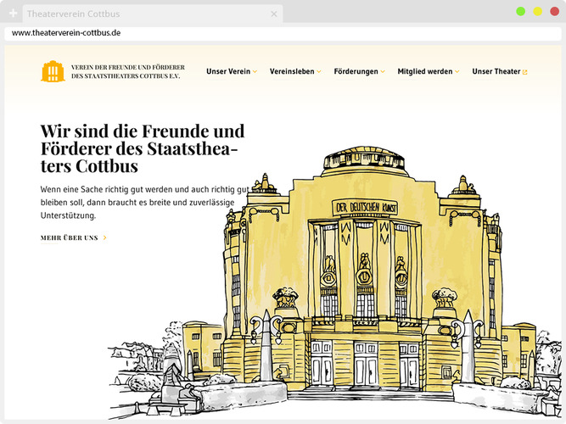Select the Vereinsleben menu item
The width and height of the screenshot is (566, 424).
292,72
